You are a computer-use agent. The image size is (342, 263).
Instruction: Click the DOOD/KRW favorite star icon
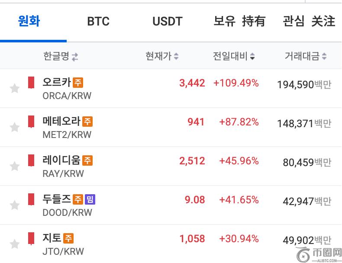pyautogui.click(x=15, y=205)
